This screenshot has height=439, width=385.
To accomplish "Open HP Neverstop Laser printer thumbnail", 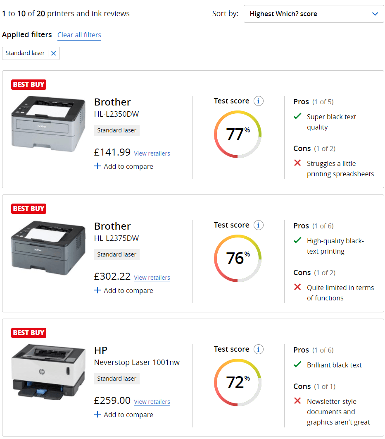I will tap(48, 371).
